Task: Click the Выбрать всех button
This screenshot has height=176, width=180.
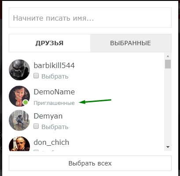Action: coord(90,163)
